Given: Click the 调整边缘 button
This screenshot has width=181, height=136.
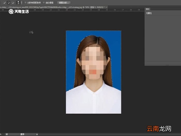Looking at the screenshot, I should tap(64, 3).
